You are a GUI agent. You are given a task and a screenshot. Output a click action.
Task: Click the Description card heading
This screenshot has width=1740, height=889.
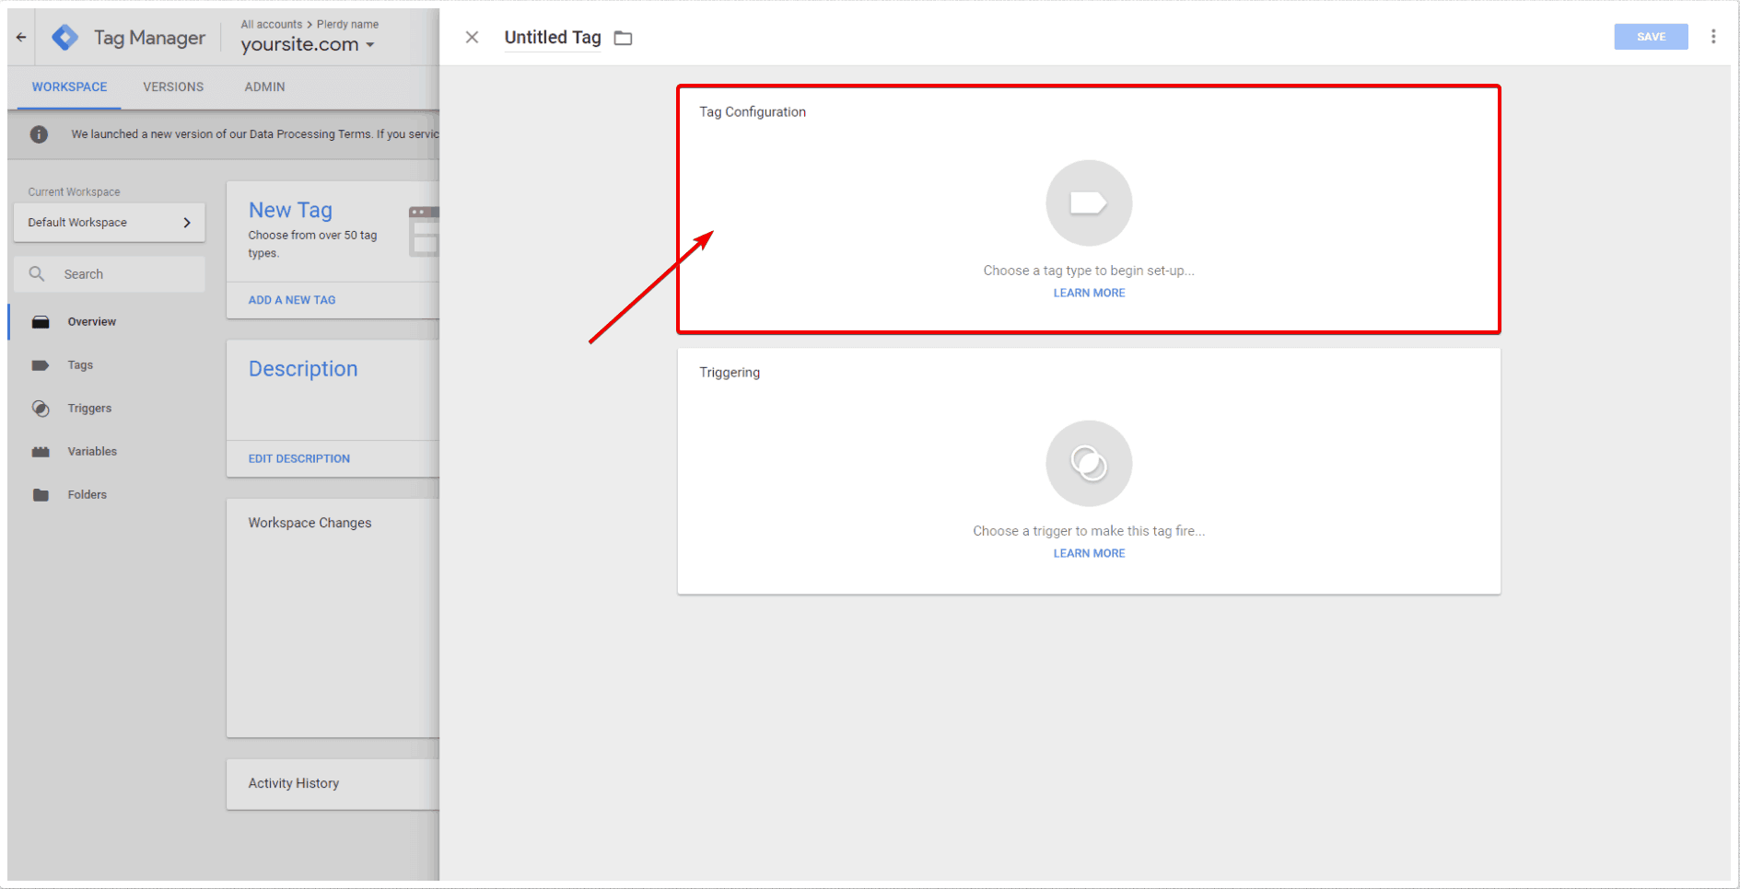303,369
